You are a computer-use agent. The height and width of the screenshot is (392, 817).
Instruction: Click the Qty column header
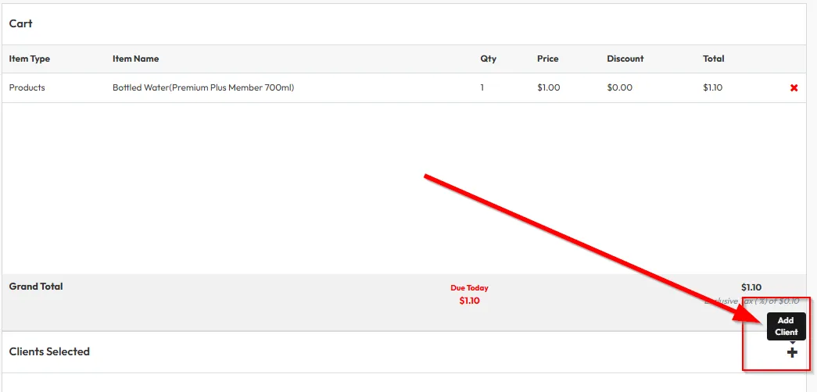pos(488,59)
